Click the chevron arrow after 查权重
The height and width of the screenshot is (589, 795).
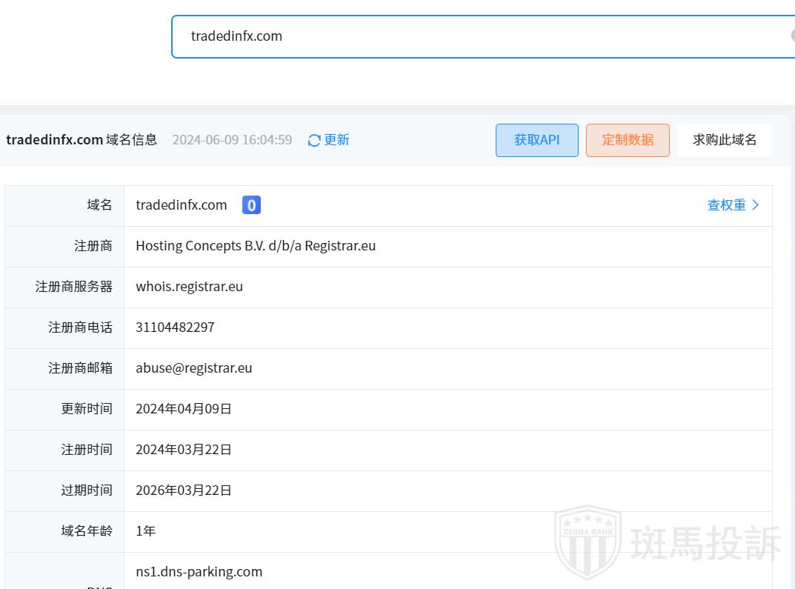[756, 205]
